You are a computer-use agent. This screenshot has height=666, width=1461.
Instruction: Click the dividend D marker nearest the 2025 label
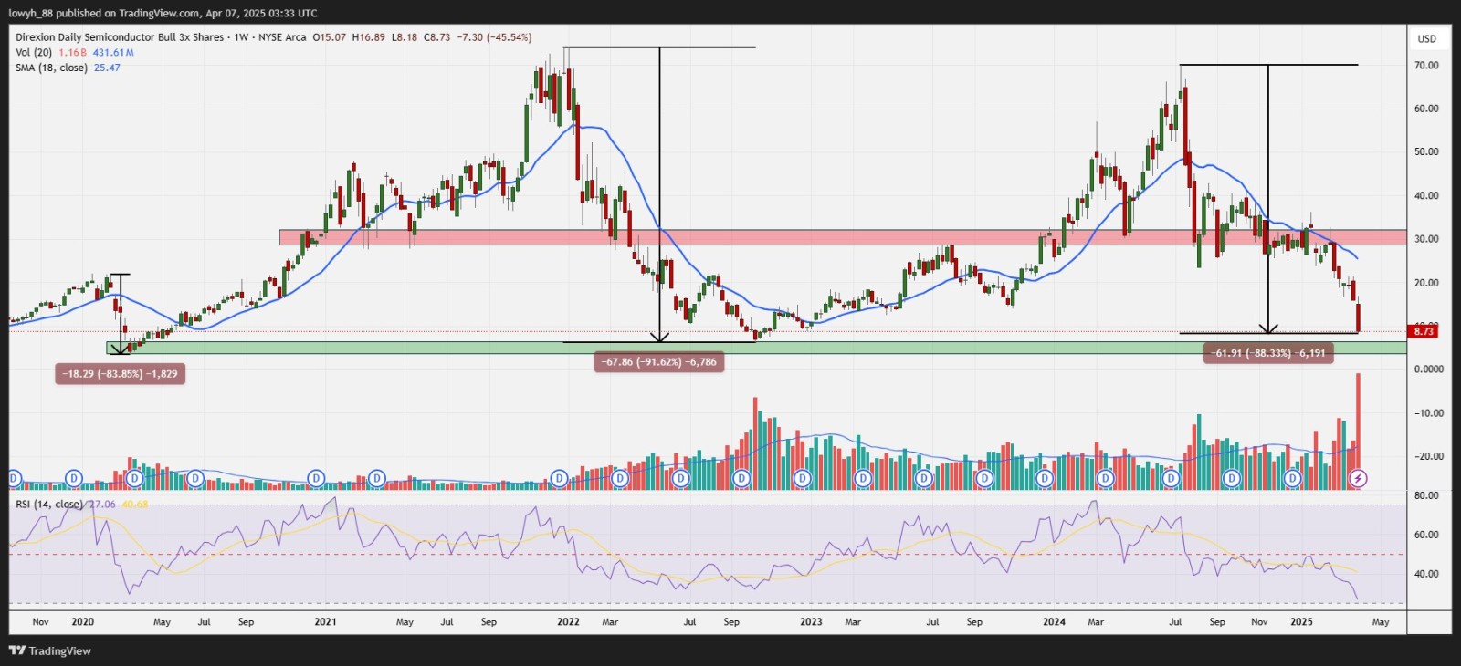pyautogui.click(x=1292, y=478)
